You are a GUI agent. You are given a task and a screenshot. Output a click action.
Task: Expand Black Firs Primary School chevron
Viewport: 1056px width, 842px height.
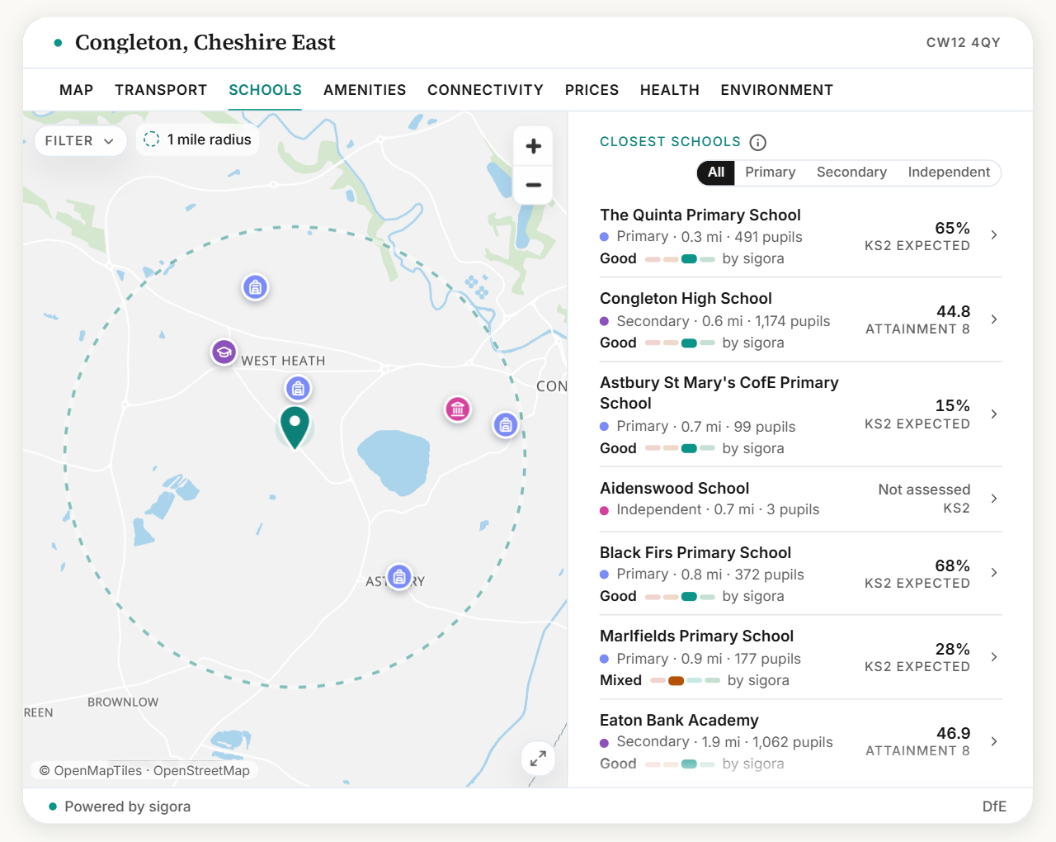[x=994, y=573]
